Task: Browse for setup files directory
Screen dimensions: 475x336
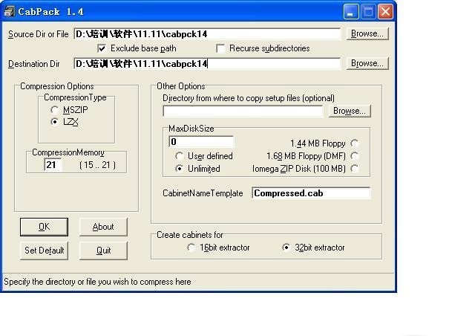Action: (x=350, y=111)
